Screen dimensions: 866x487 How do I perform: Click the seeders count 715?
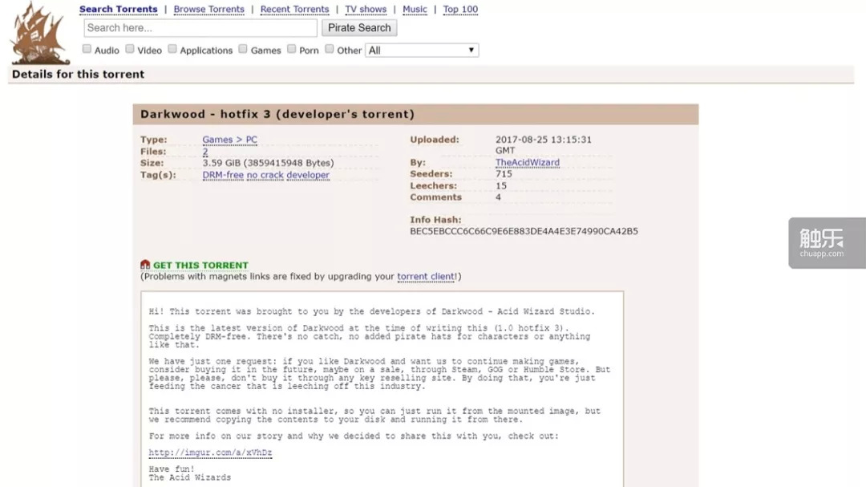(504, 173)
